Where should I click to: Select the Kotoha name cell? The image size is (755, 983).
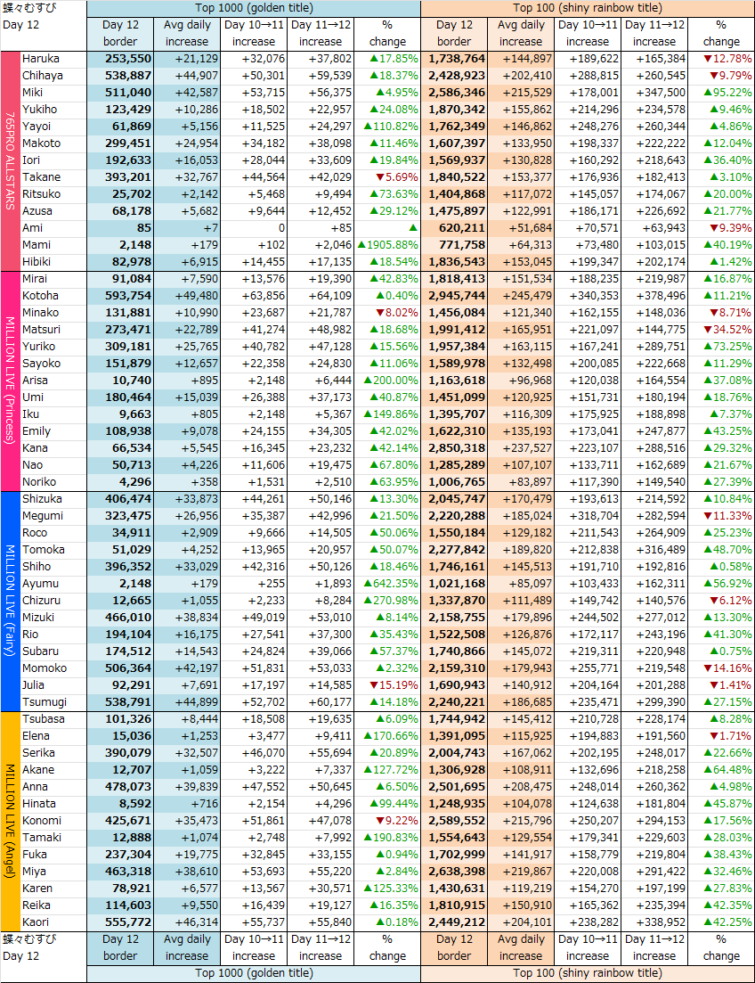(54, 296)
